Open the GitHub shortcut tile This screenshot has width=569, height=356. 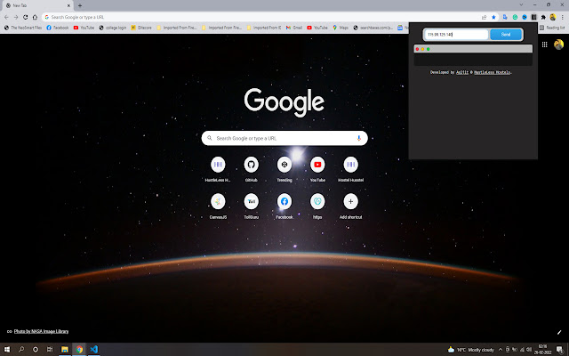click(x=251, y=165)
